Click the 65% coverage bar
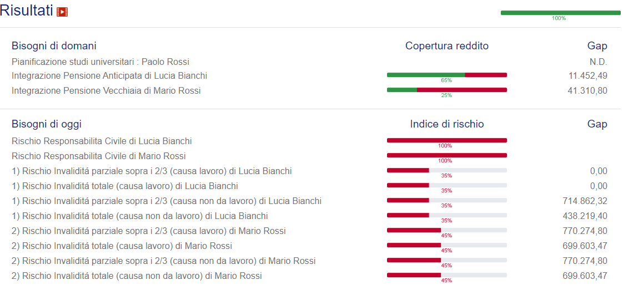623x285 pixels. coord(446,75)
